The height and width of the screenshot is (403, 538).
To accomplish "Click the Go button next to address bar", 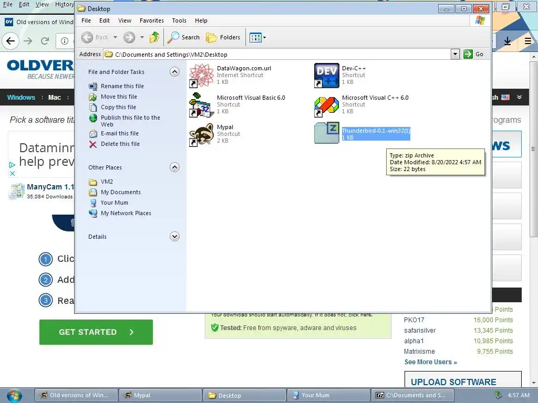I will coord(473,54).
